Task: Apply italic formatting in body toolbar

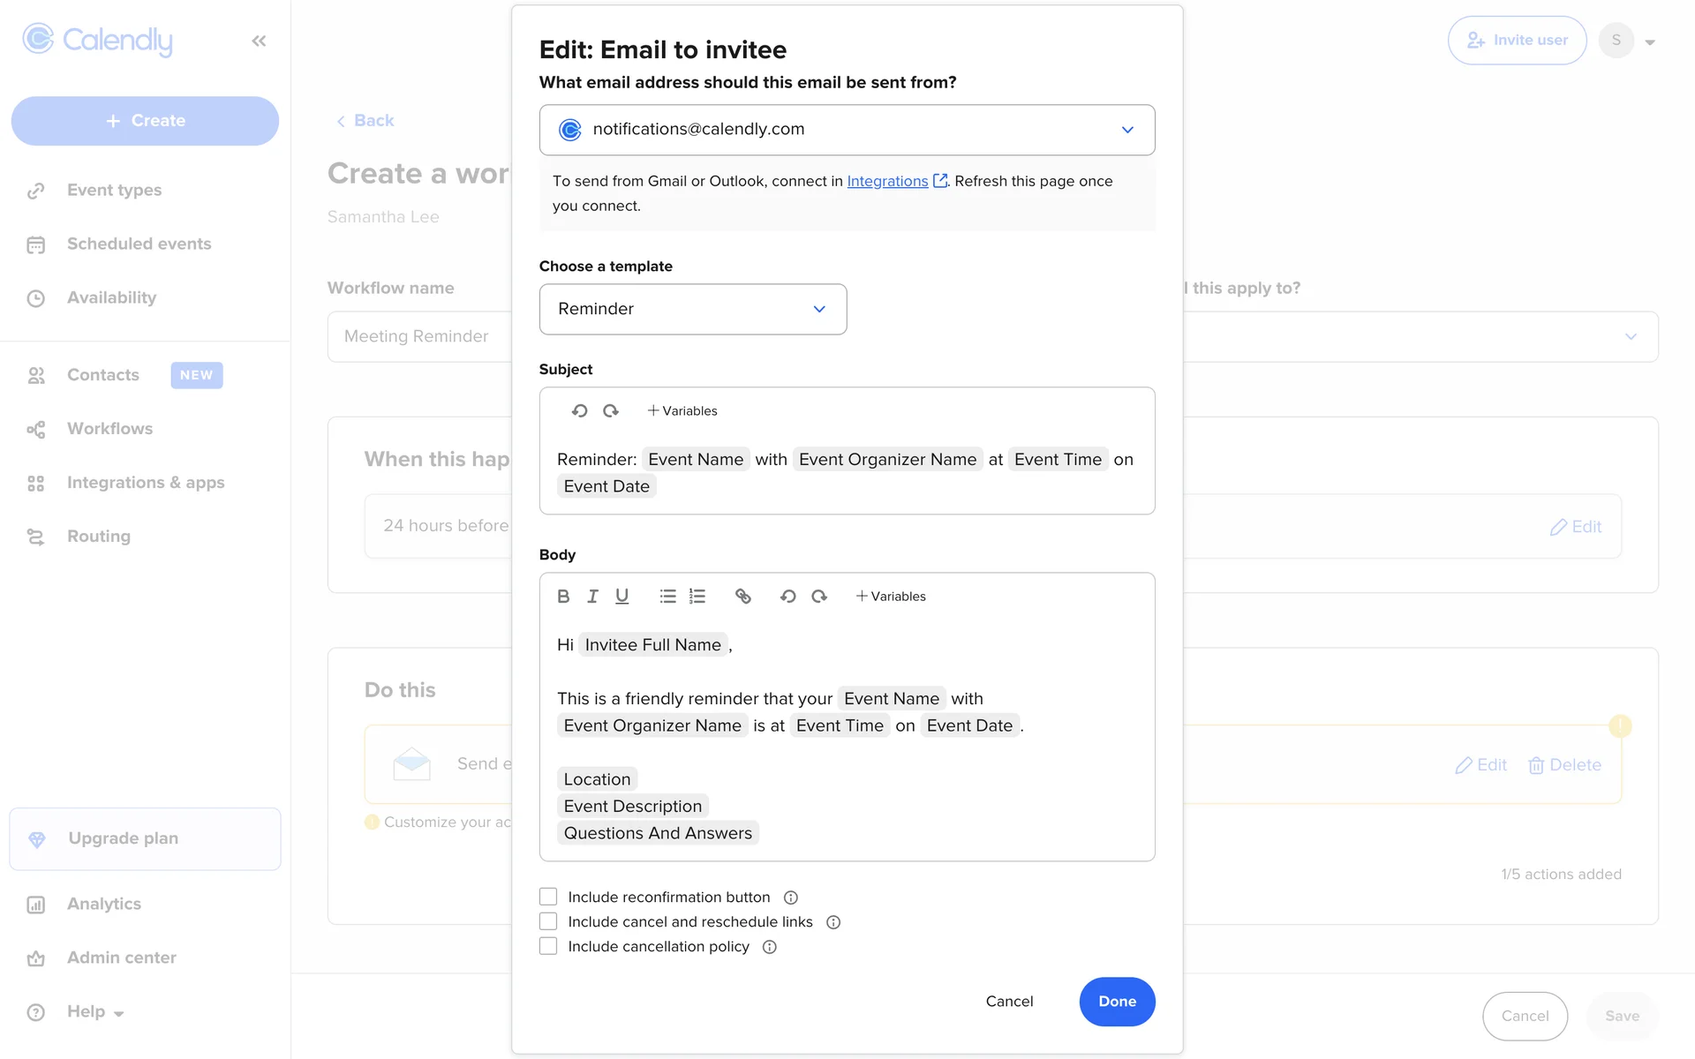Action: click(592, 597)
